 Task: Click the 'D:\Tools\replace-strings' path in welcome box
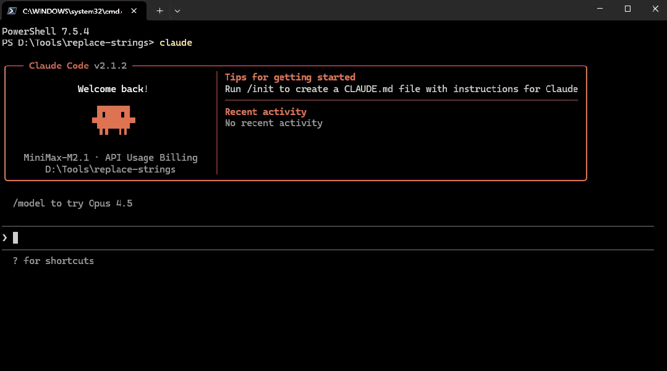coord(110,169)
